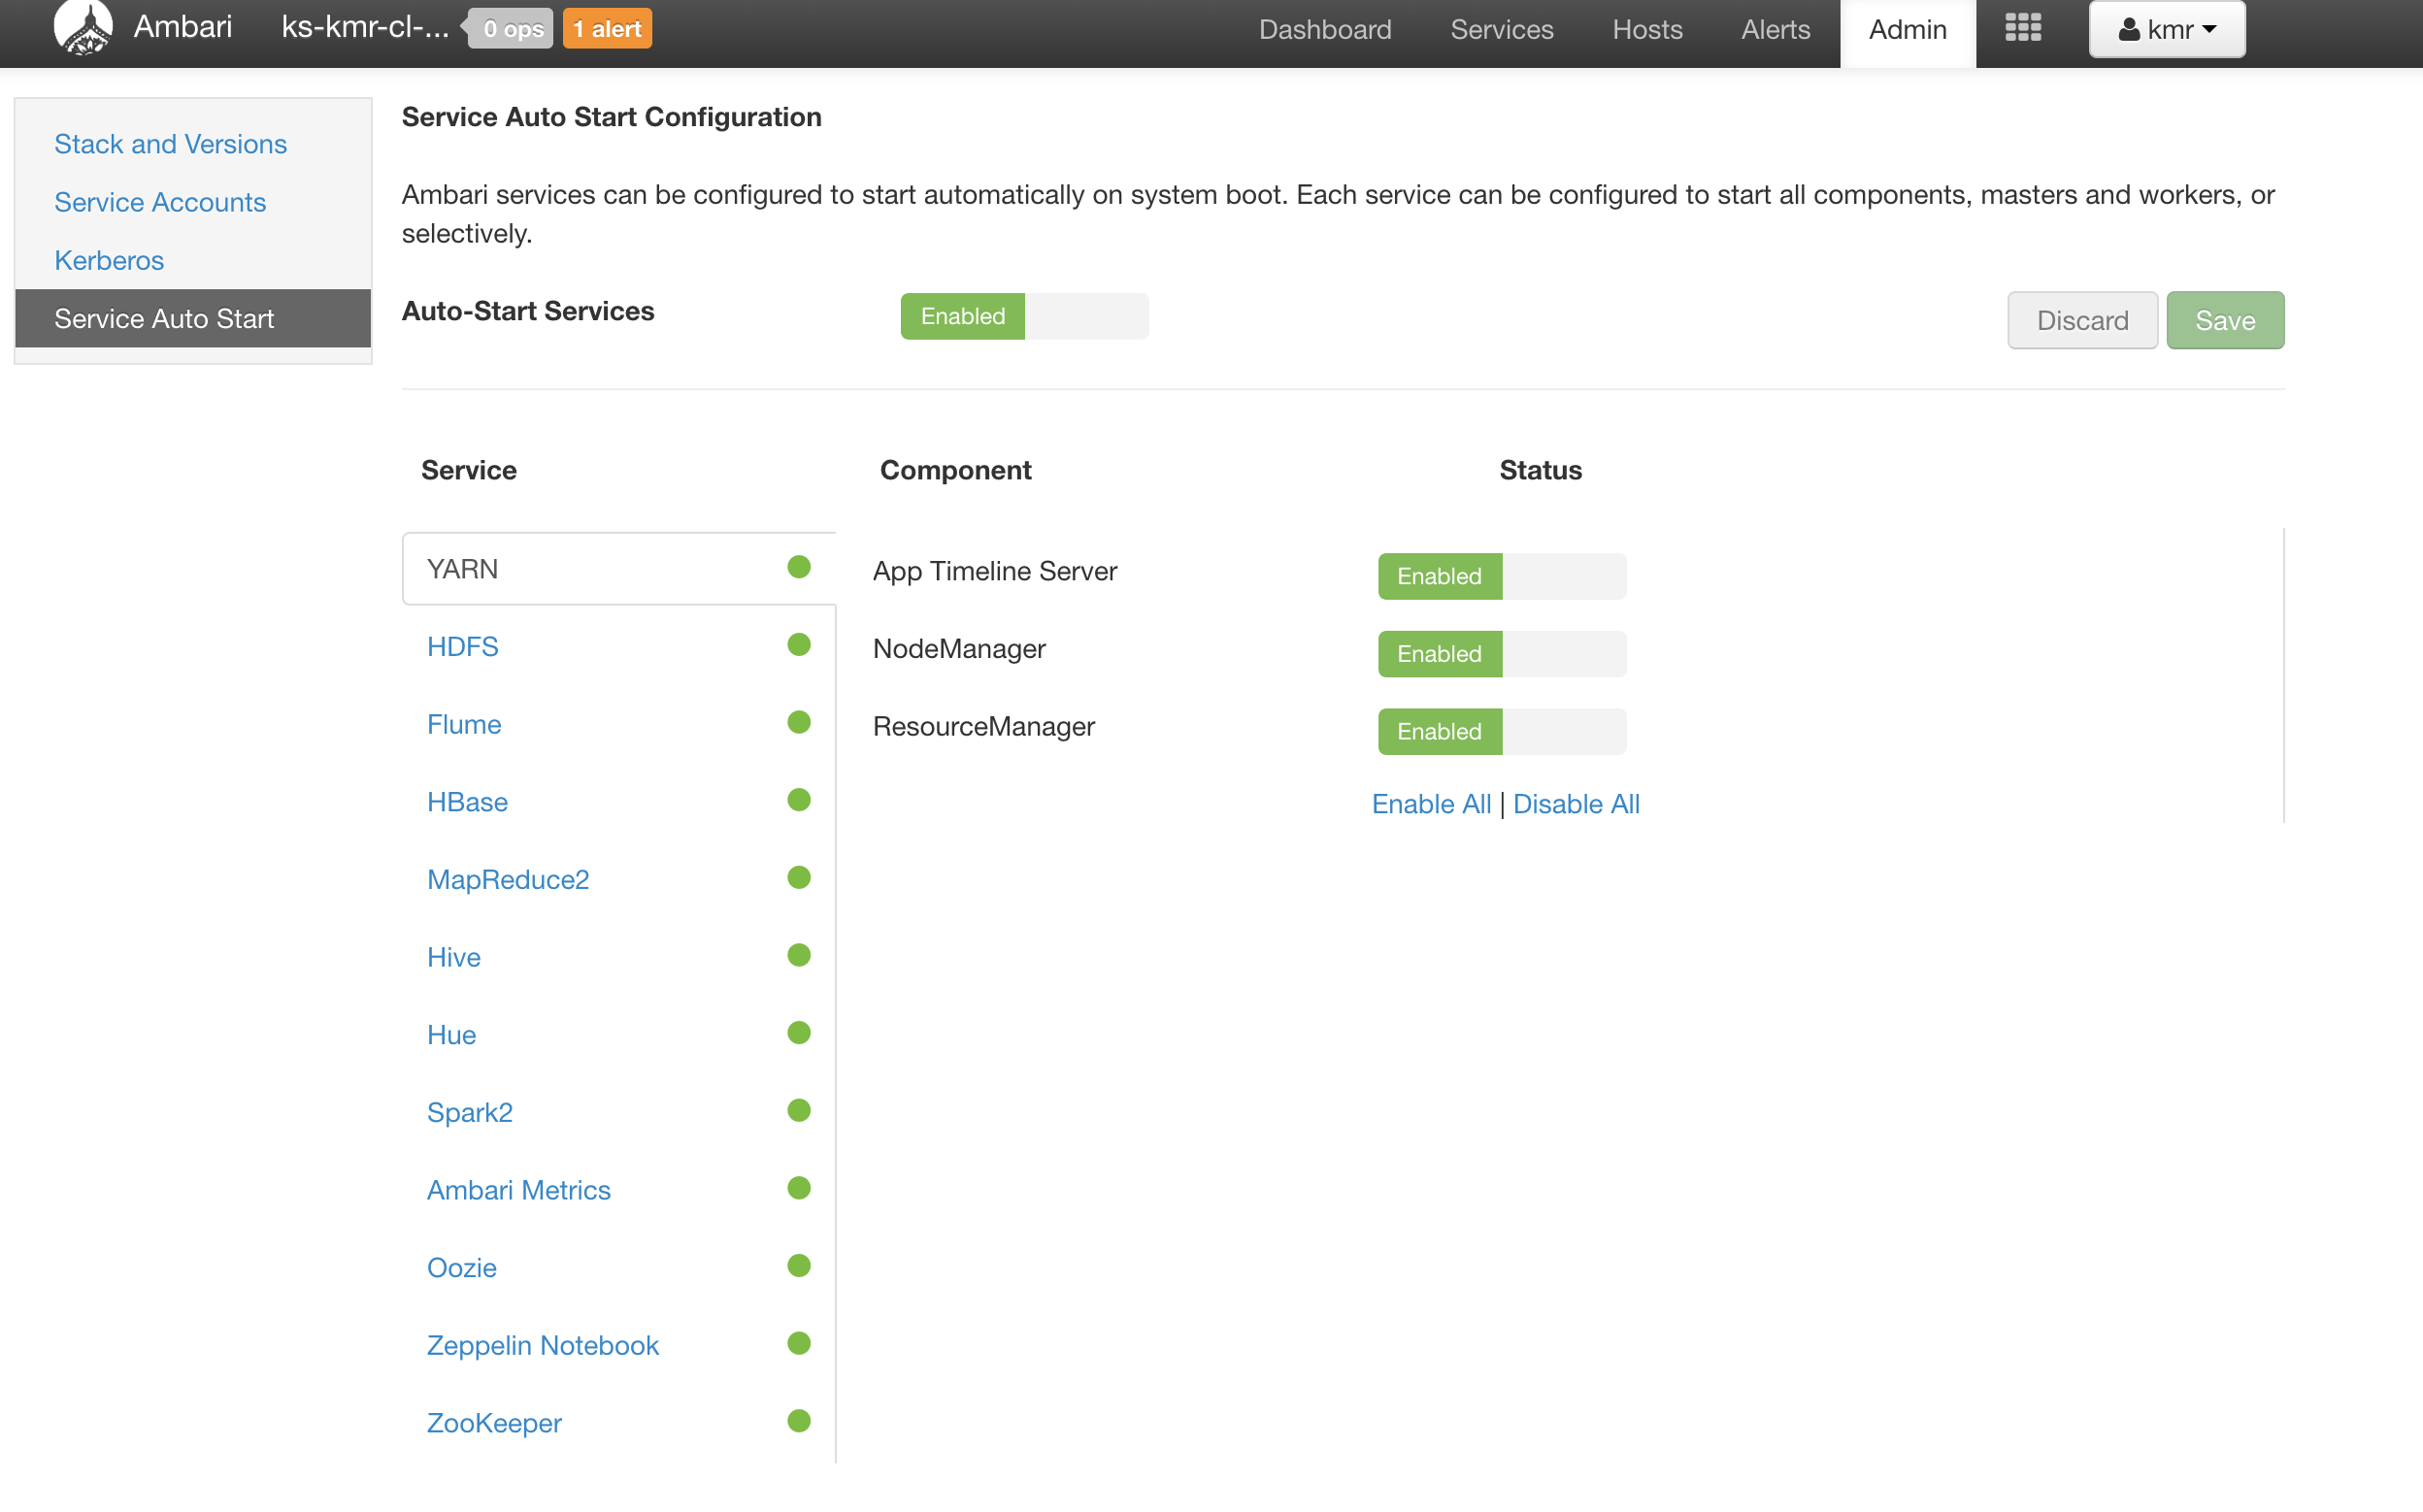The image size is (2423, 1512).
Task: Select the ZooKeeper service
Action: click(494, 1423)
